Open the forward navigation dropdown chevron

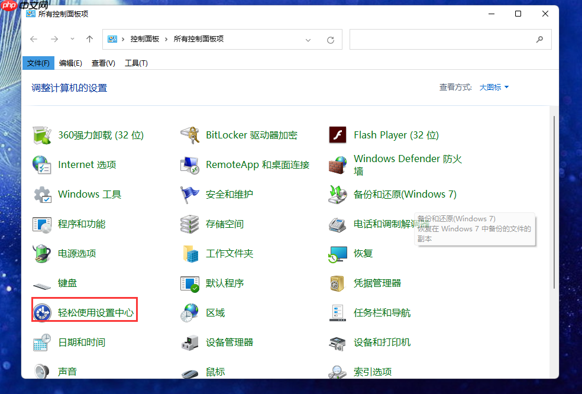[72, 39]
